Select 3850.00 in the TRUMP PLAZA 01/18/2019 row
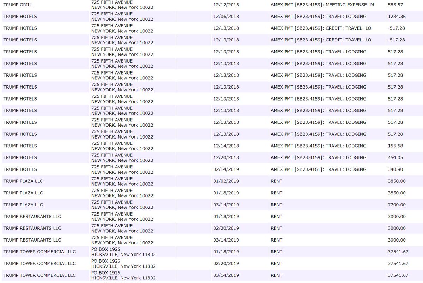This screenshot has height=283, width=423. pyautogui.click(x=397, y=193)
